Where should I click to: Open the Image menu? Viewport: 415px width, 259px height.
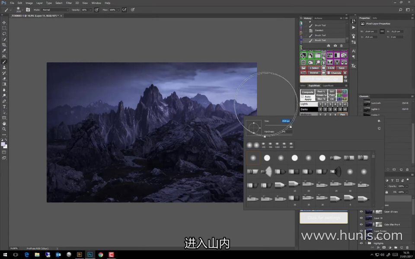(29, 3)
